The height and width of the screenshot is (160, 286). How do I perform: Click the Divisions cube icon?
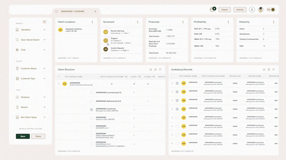click(17, 97)
